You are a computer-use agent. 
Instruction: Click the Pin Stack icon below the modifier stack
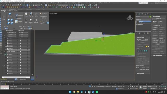[x=137, y=33]
